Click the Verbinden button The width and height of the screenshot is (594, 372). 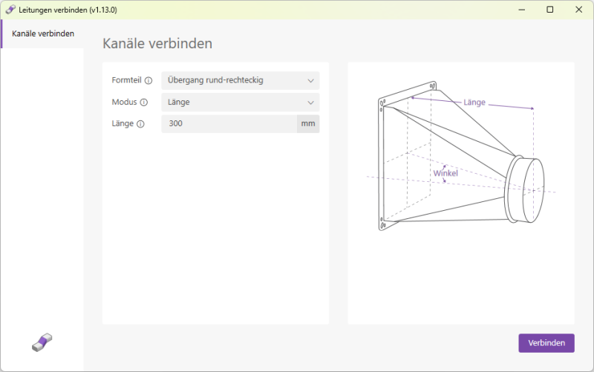point(546,343)
